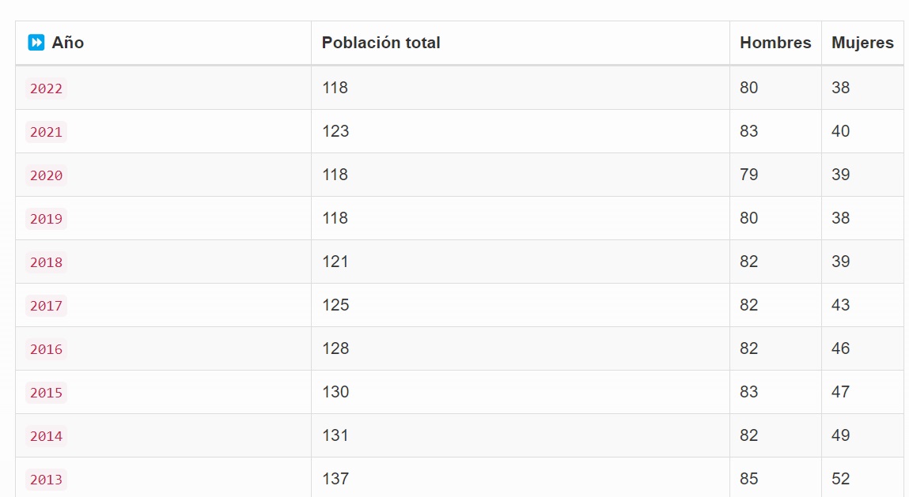Viewport: 909px width, 497px height.
Task: Click the Mujeres value 43 in 2017 row
Action: click(841, 305)
